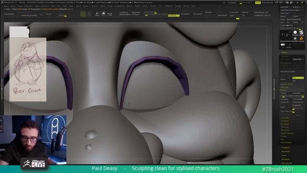Toggle GoZ All option

[288, 23]
